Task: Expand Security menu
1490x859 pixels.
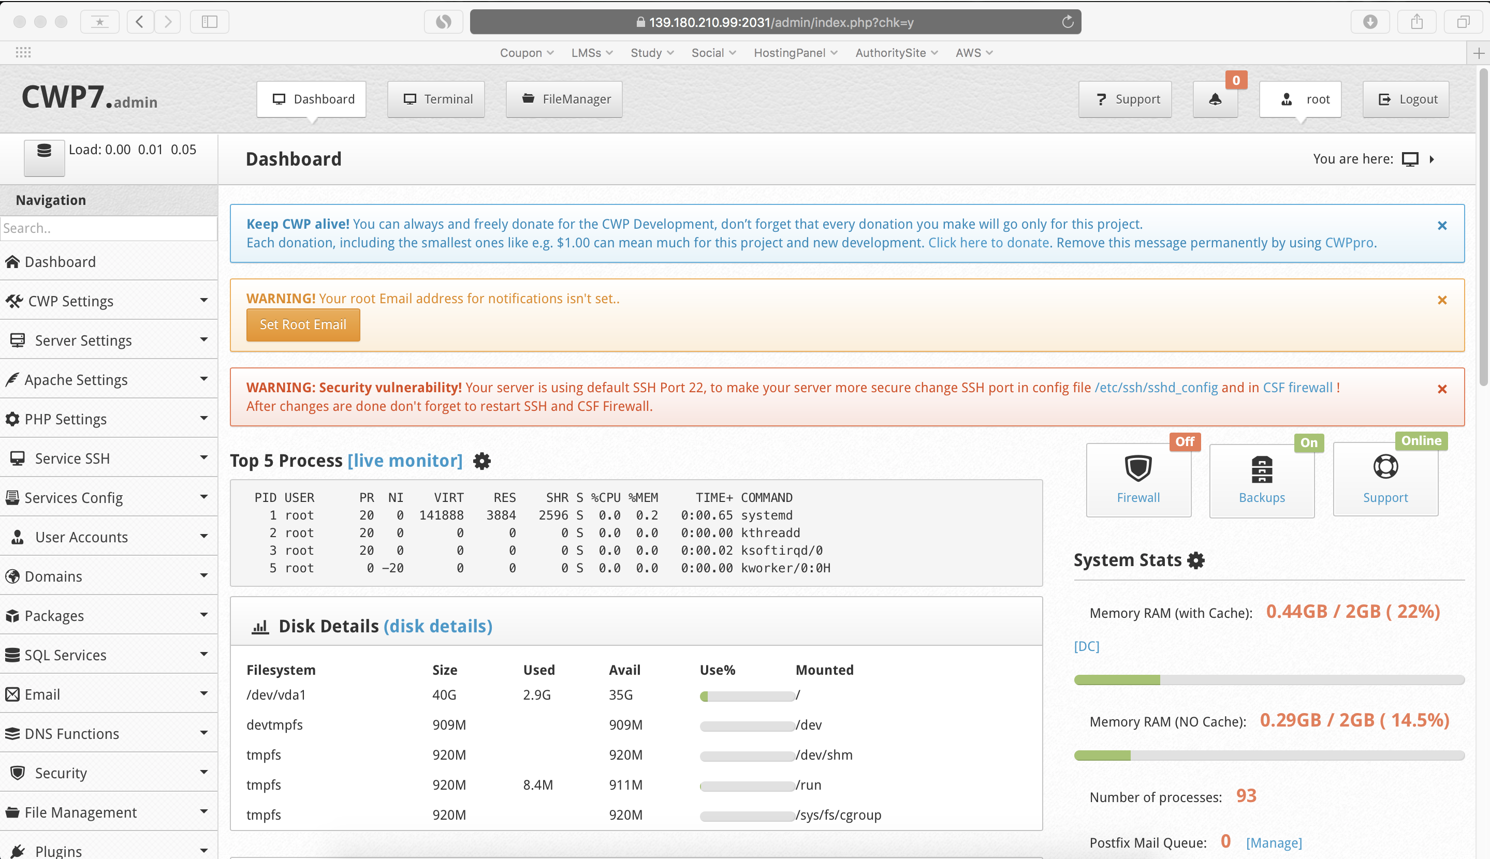Action: tap(109, 773)
